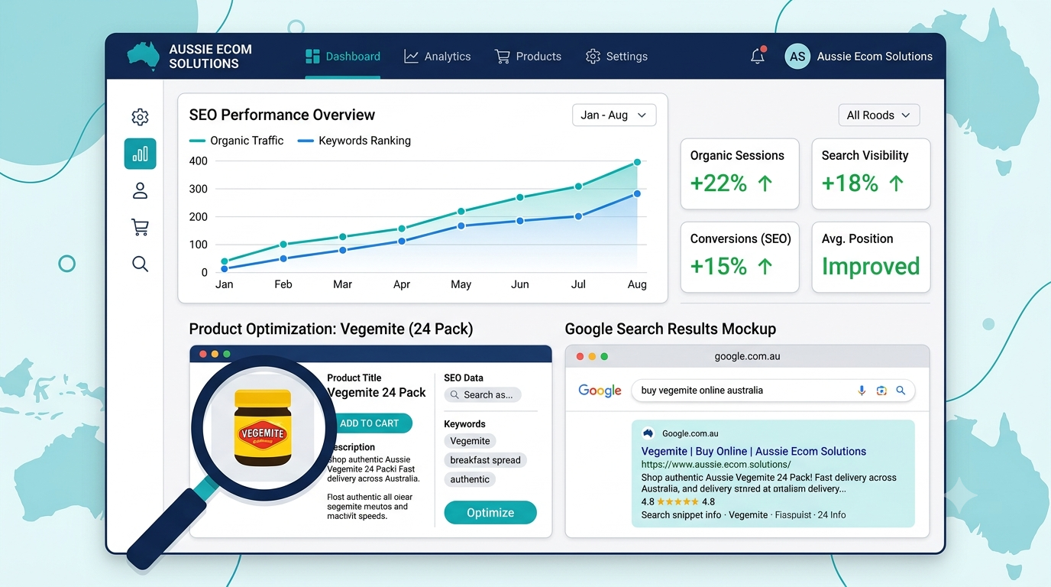The height and width of the screenshot is (587, 1051).
Task: Switch to the Analytics tab
Action: tap(438, 57)
